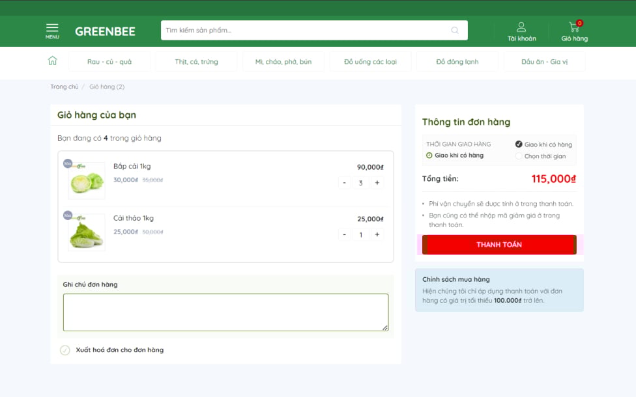Open the hamburger MENU icon
Screen dimensions: 636x397
click(52, 31)
